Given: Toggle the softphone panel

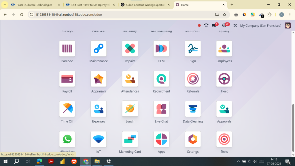Looking at the screenshot, I should click(x=206, y=25).
